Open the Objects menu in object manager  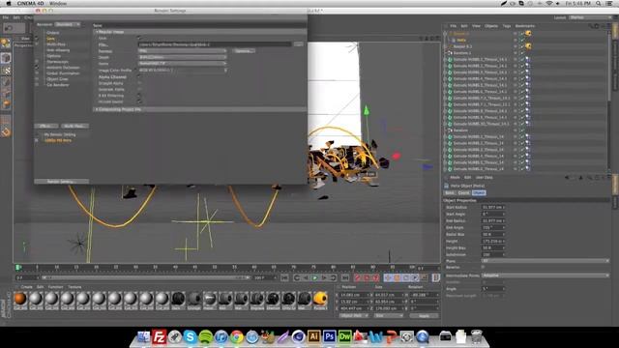tap(491, 26)
